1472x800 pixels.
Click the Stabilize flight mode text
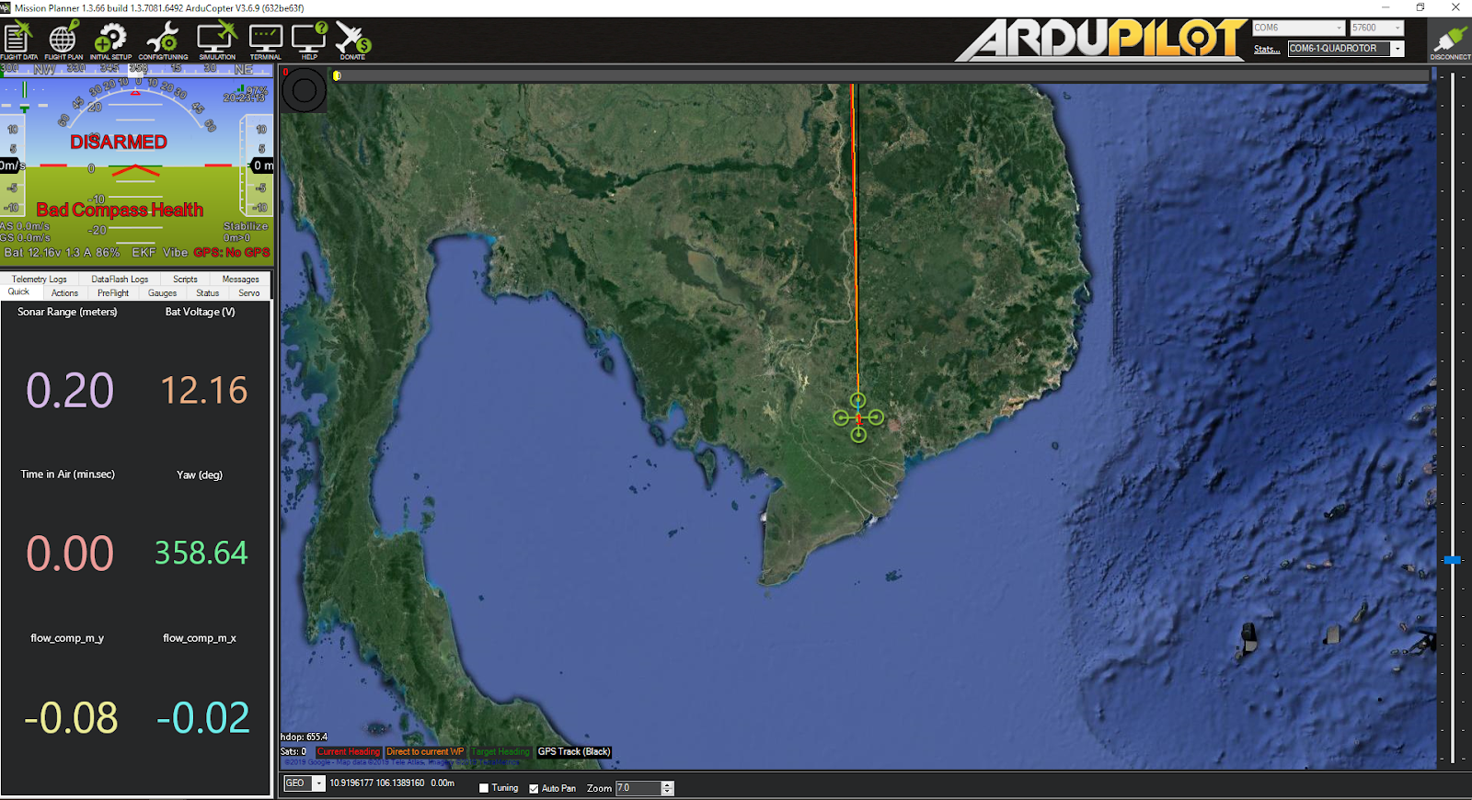pos(246,226)
